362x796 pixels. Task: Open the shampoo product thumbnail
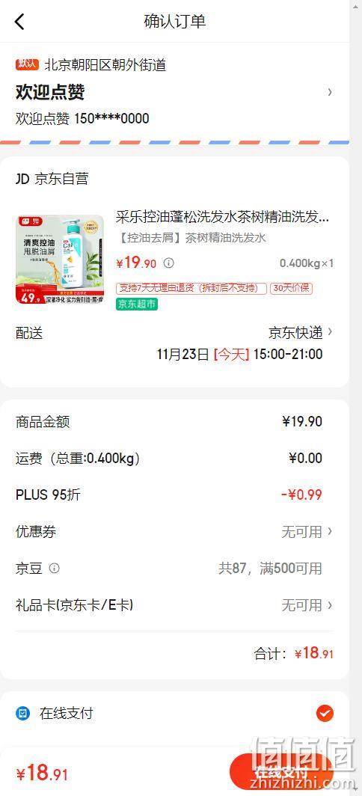(x=59, y=260)
